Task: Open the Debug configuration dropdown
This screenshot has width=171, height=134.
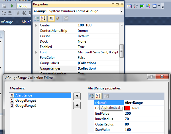Action: pyautogui.click(x=24, y=6)
